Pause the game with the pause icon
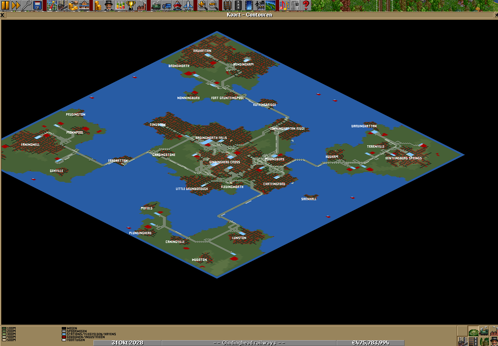This screenshot has height=346, width=498. click(x=5, y=5)
